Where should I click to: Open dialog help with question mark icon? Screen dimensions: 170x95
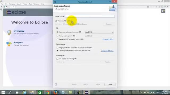56,84
